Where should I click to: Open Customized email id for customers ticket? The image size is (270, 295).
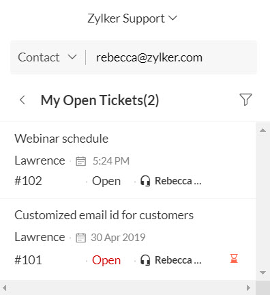click(x=104, y=215)
